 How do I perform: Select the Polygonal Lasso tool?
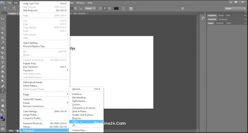3,28
